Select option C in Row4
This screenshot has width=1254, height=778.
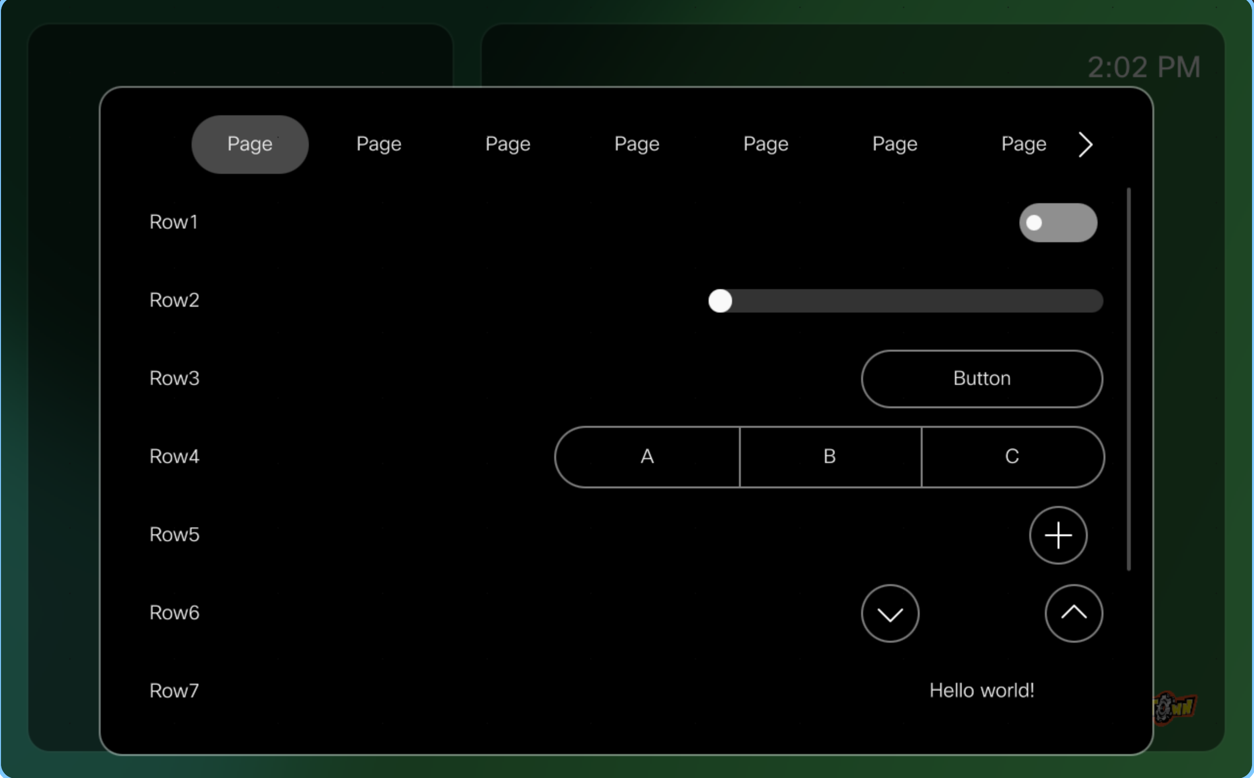pos(1013,457)
